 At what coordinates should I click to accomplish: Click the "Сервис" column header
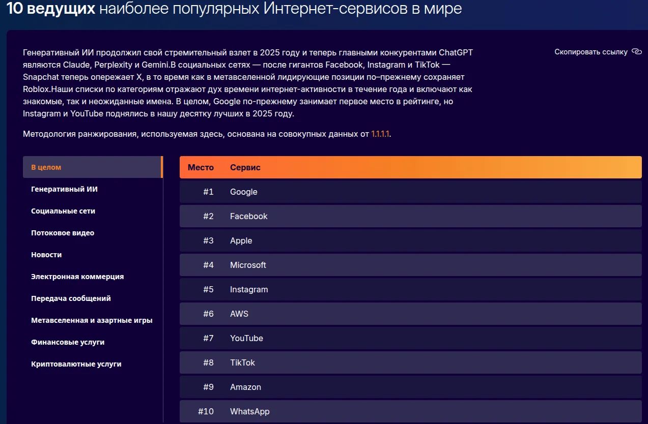pyautogui.click(x=245, y=167)
